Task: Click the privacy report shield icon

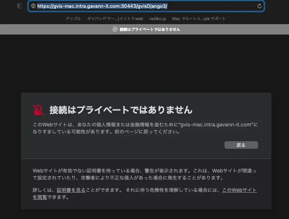Action: coord(20,6)
